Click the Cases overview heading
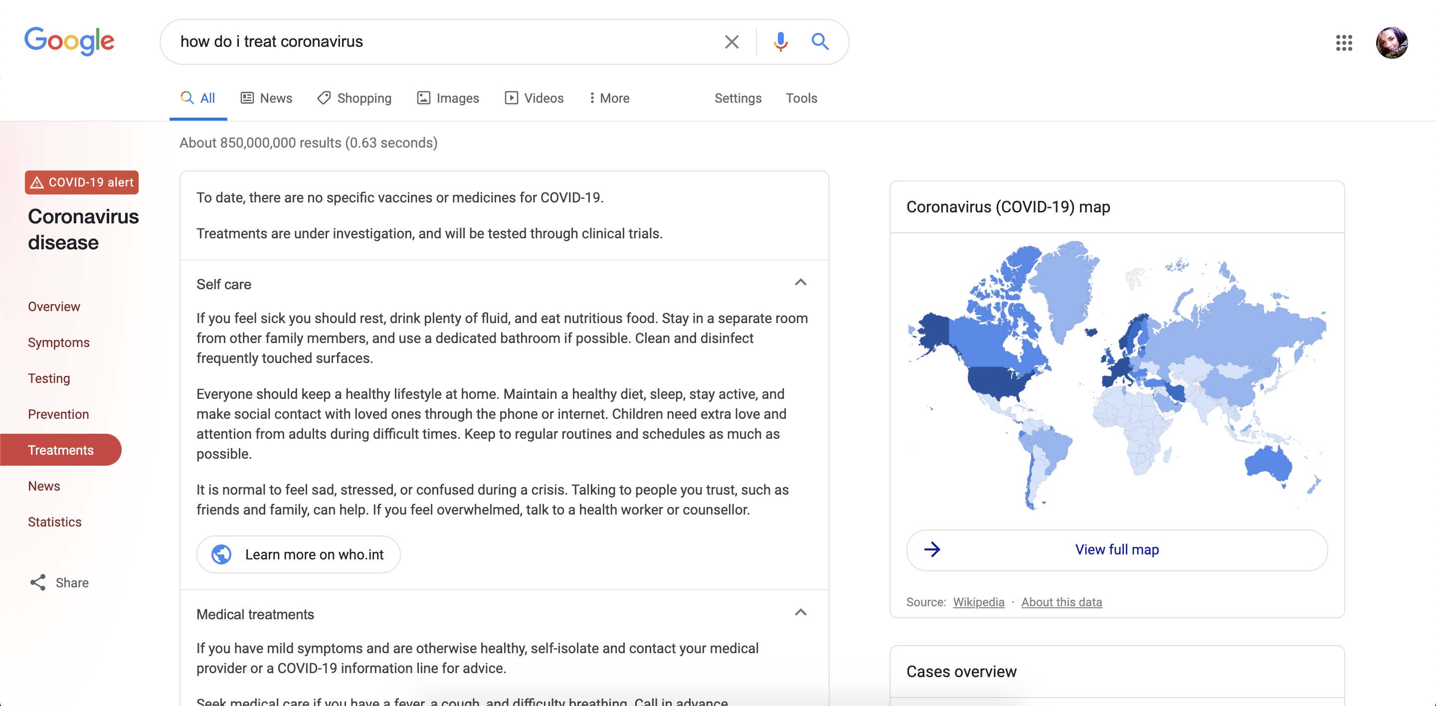Screen dimensions: 1436x706 coord(961,672)
